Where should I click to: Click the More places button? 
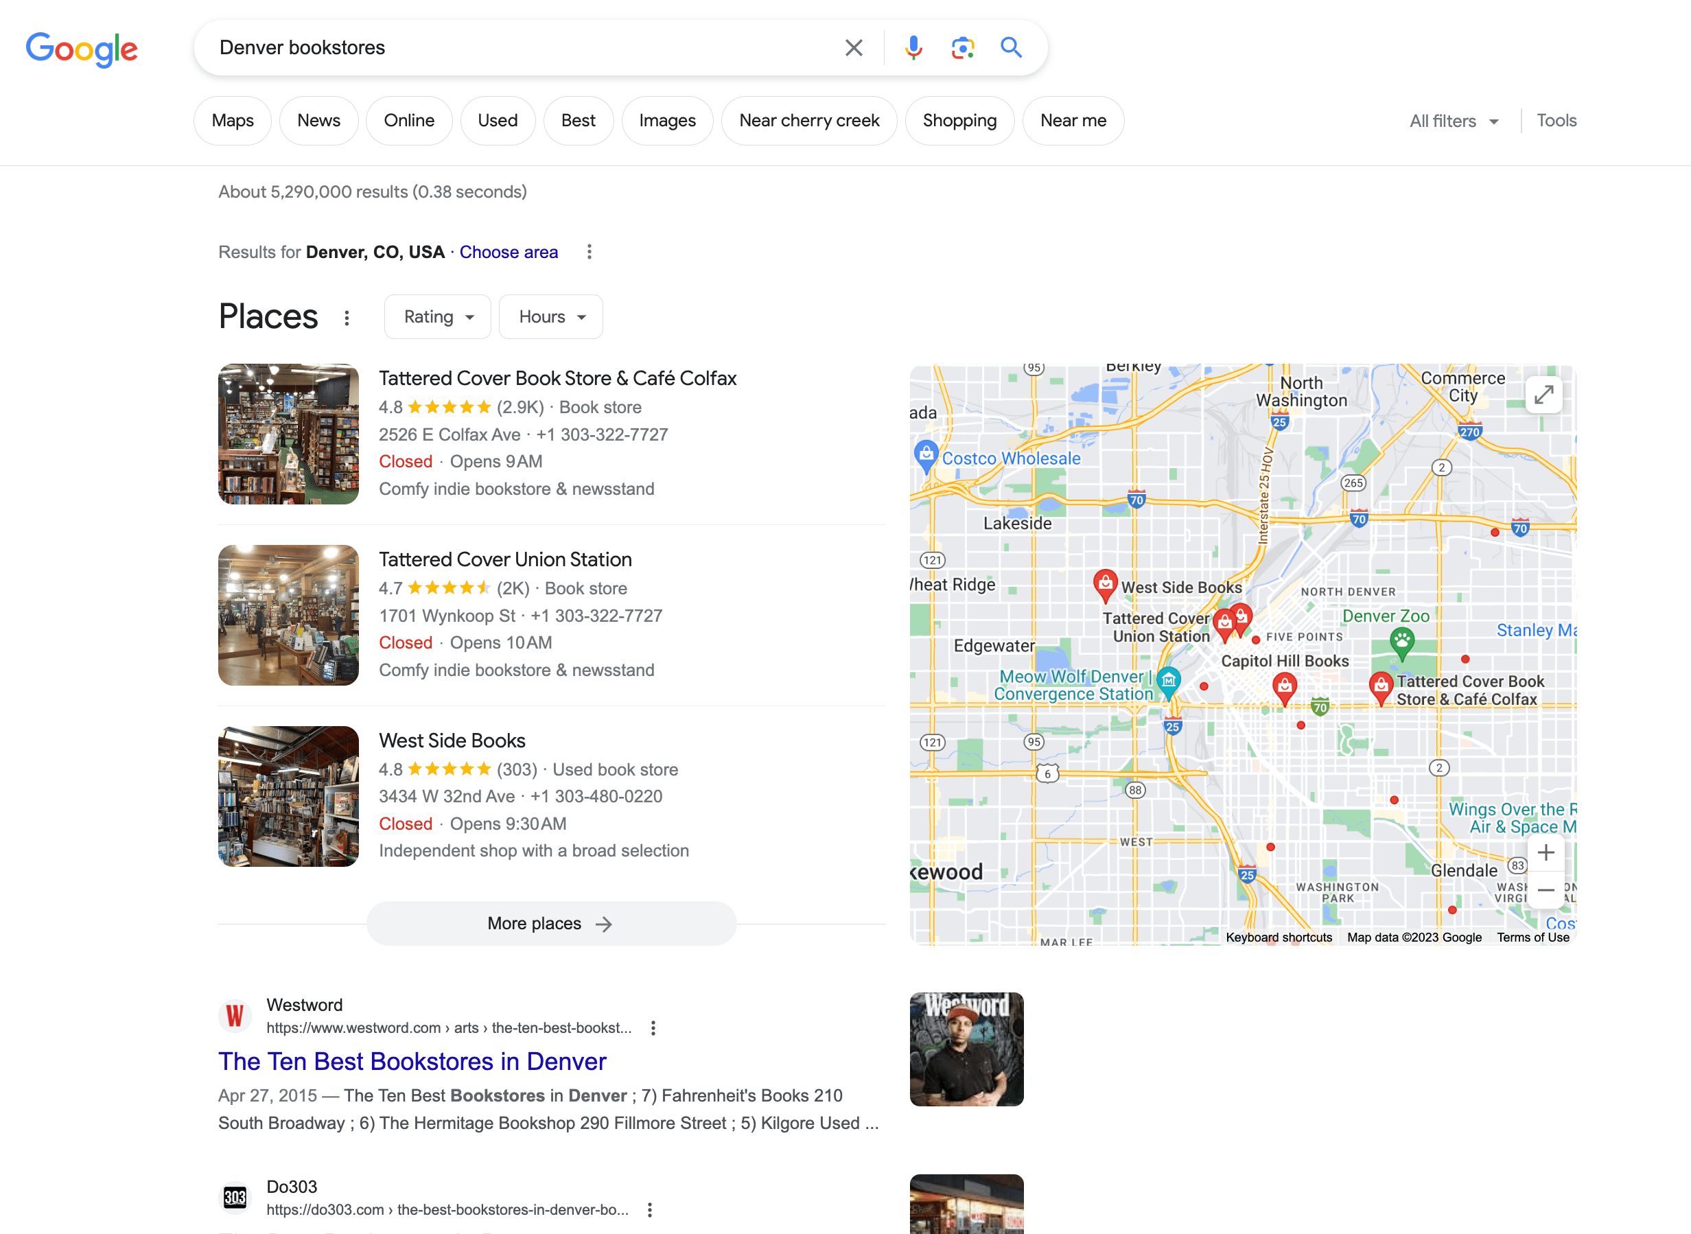tap(551, 923)
